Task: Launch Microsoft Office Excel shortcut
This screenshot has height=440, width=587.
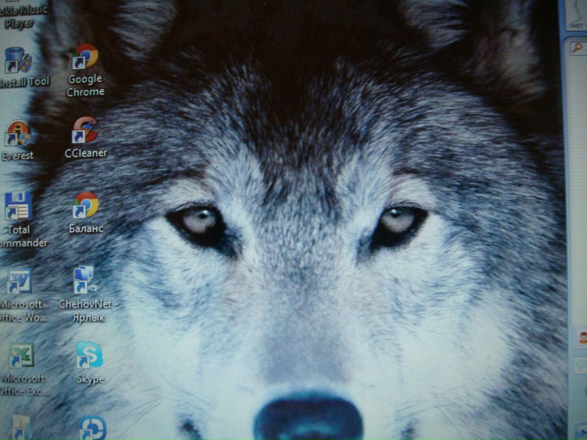Action: [21, 355]
